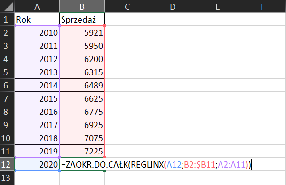Select cell with year 2011
The height and width of the screenshot is (185, 286).
click(37, 46)
